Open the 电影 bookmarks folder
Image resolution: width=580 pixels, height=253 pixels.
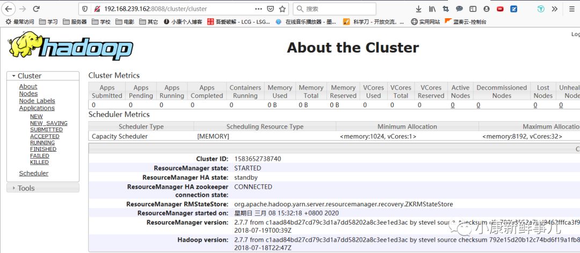(125, 22)
